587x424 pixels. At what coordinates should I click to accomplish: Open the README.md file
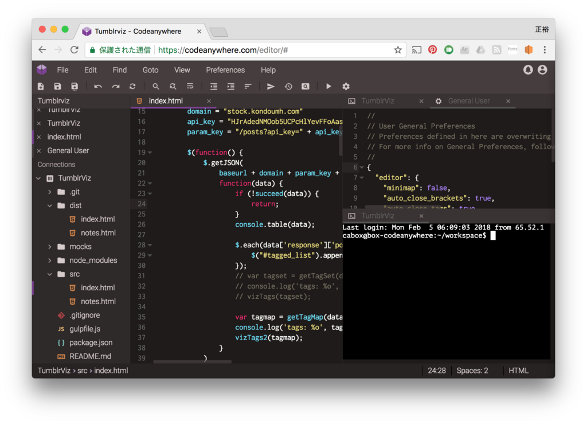(90, 356)
